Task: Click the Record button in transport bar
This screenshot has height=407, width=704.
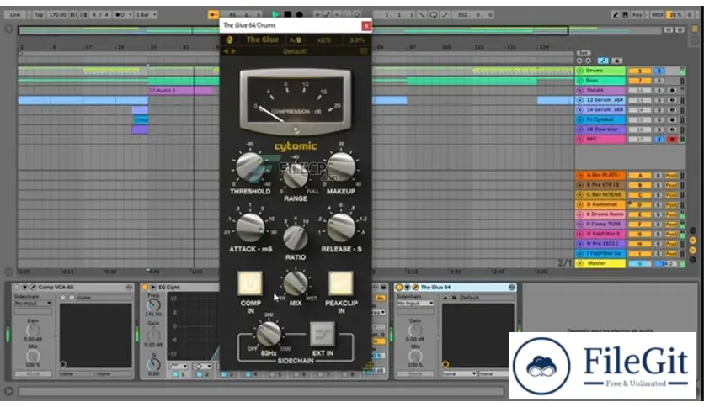Action: pos(300,15)
